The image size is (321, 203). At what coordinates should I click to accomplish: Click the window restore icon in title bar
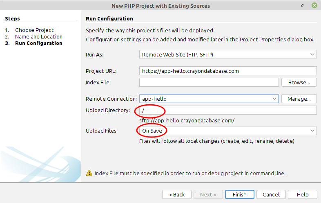pyautogui.click(x=302, y=6)
